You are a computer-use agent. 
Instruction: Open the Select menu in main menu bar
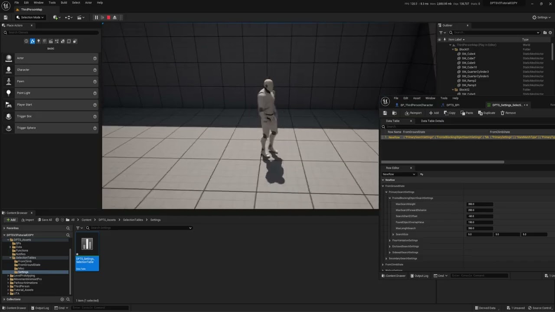[x=76, y=3]
